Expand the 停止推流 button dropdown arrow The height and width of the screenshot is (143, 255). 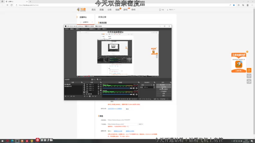coord(170,85)
